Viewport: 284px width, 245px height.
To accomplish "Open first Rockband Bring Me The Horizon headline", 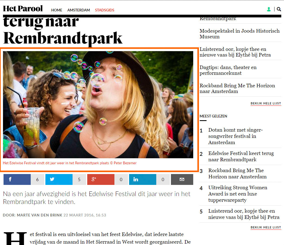I will (237, 88).
